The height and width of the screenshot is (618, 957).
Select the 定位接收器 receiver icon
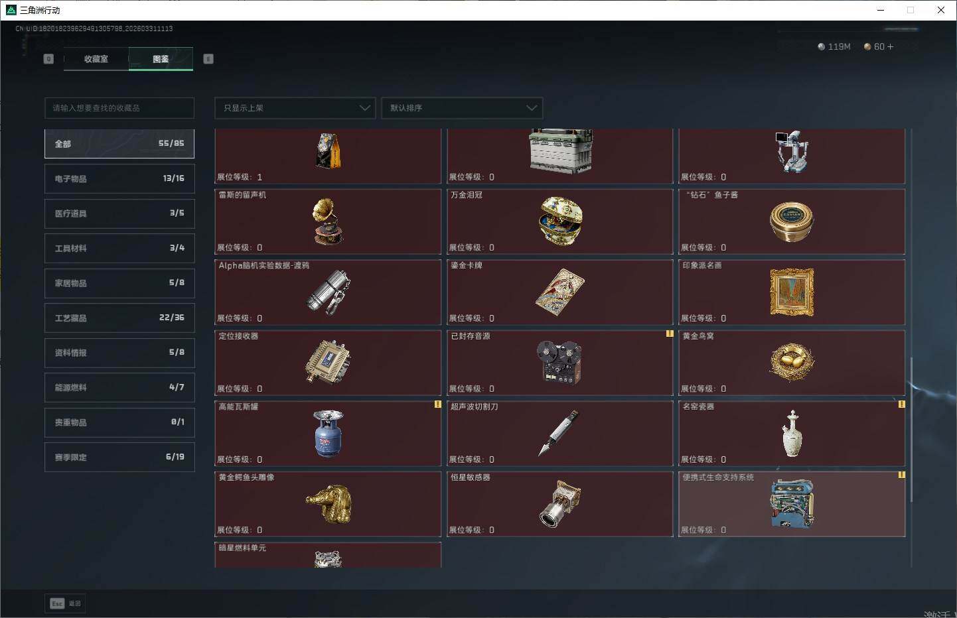pos(328,362)
